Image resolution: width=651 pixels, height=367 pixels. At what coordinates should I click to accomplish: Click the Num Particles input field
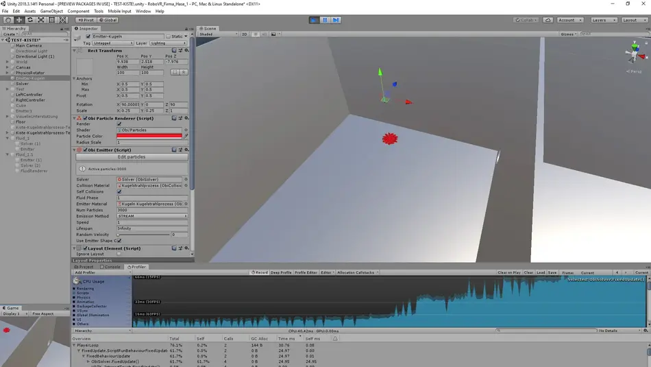click(151, 210)
